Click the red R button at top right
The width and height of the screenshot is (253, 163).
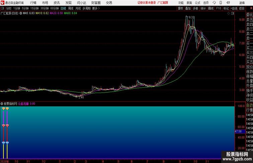click(x=251, y=8)
